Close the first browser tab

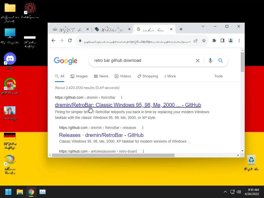[88, 29]
